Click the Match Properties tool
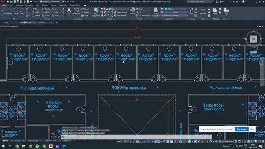This screenshot has height=149, width=265. point(156,12)
